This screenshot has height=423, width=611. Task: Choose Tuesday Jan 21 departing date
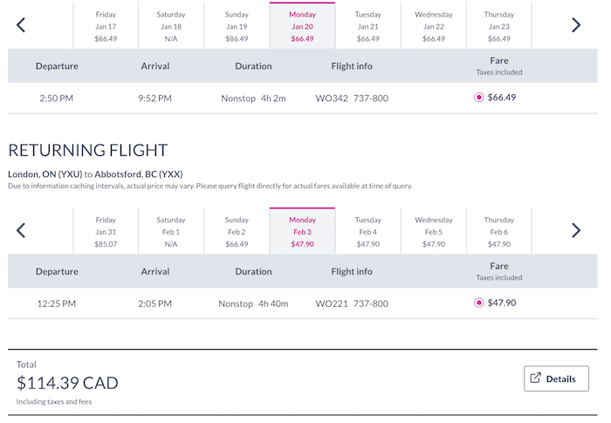pos(367,25)
